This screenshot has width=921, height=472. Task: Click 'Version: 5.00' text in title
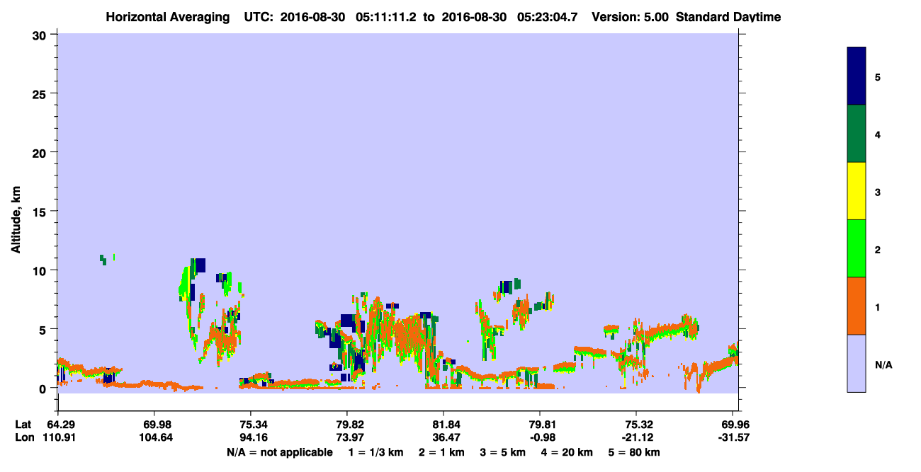point(629,16)
